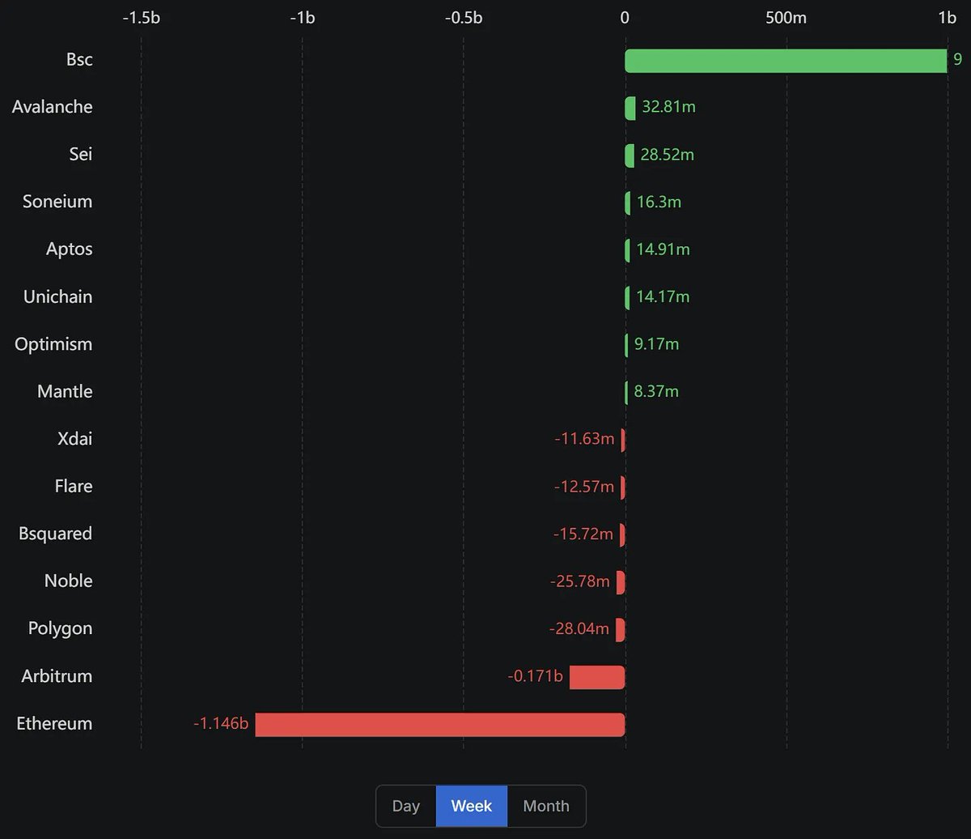Click the green Avalanche bar
971x839 pixels.
coord(630,108)
